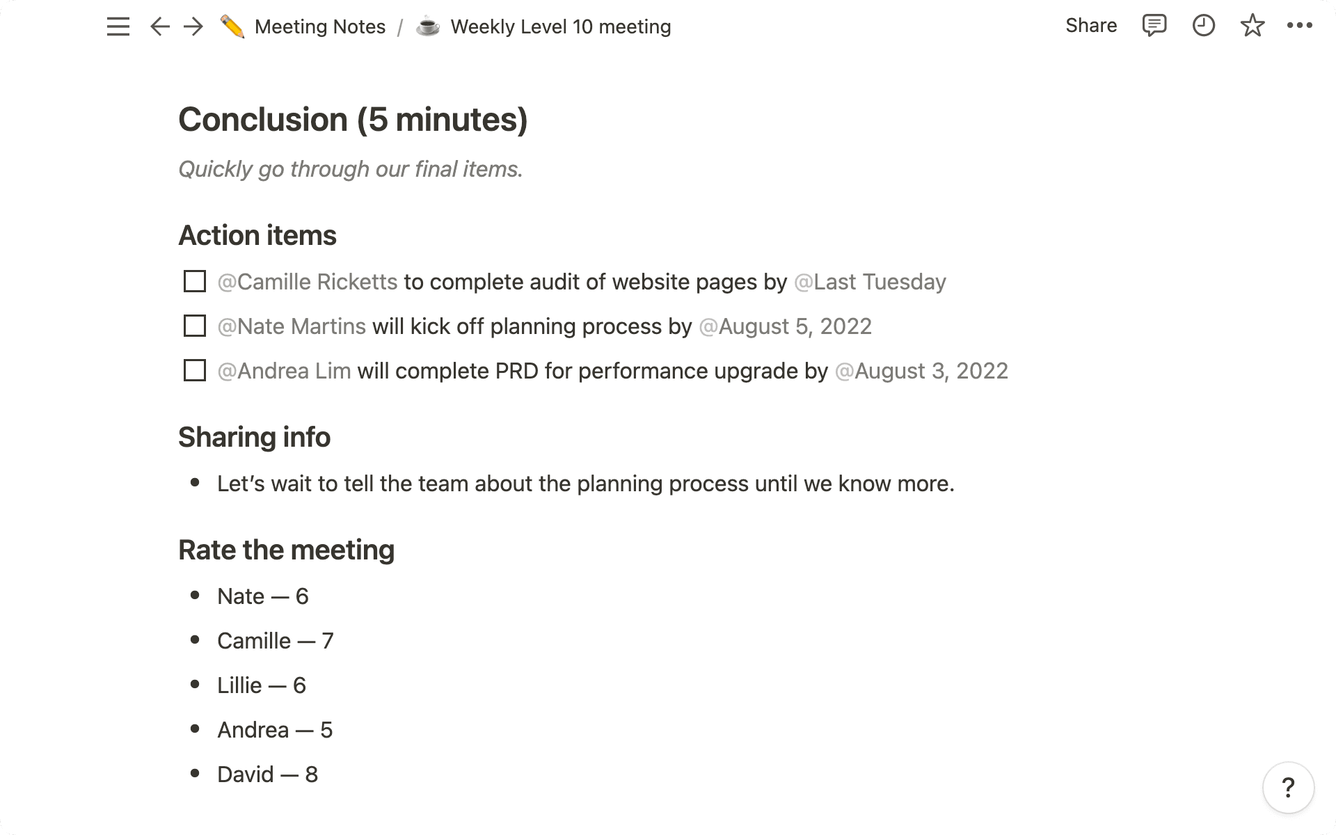1336x835 pixels.
Task: Mark Nate's planning kickoff task complete
Action: pyautogui.click(x=194, y=326)
